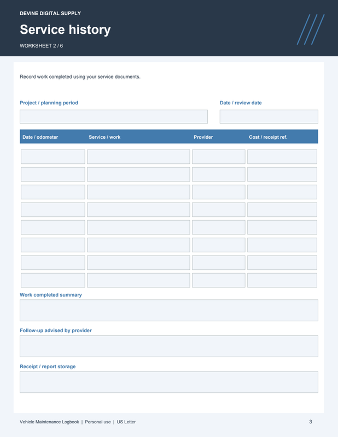
Task: Click the "Record work completed" instruction sentence
Action: point(80,76)
